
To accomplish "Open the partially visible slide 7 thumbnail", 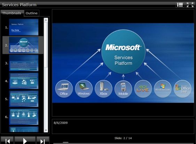I will coord(24,129).
